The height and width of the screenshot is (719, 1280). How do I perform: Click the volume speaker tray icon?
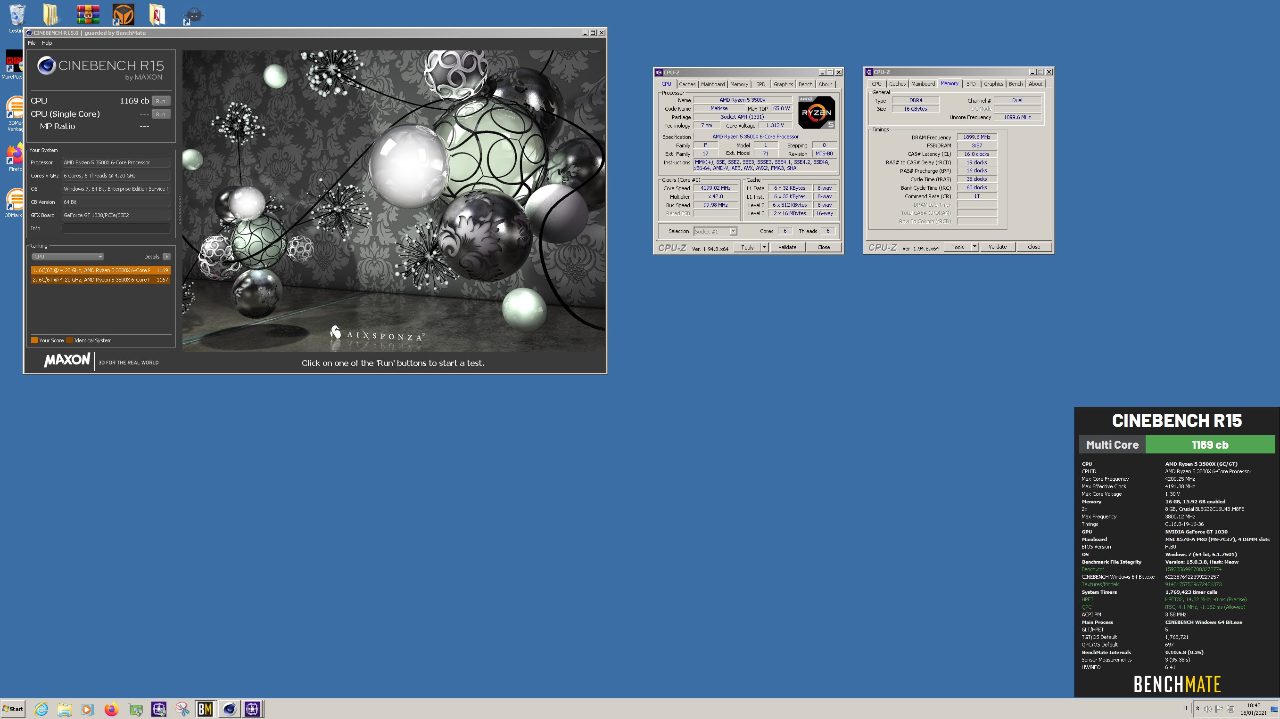pyautogui.click(x=1207, y=709)
